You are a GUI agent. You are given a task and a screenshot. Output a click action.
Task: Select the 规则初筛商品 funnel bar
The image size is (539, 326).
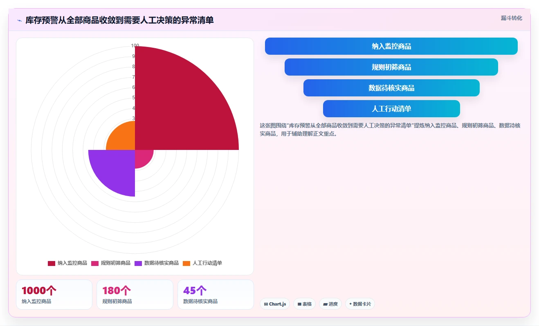click(x=391, y=67)
